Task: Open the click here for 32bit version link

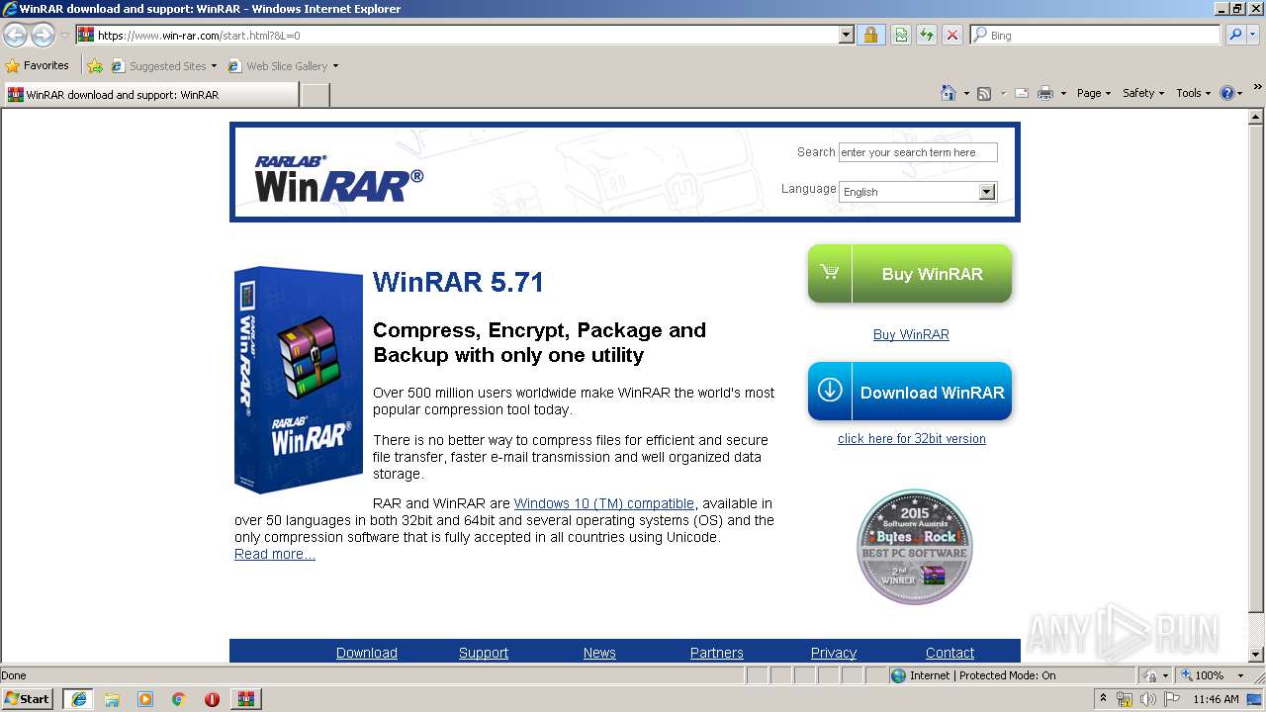Action: pyautogui.click(x=912, y=438)
